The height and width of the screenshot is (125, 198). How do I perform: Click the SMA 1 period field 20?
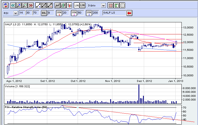point(66,13)
